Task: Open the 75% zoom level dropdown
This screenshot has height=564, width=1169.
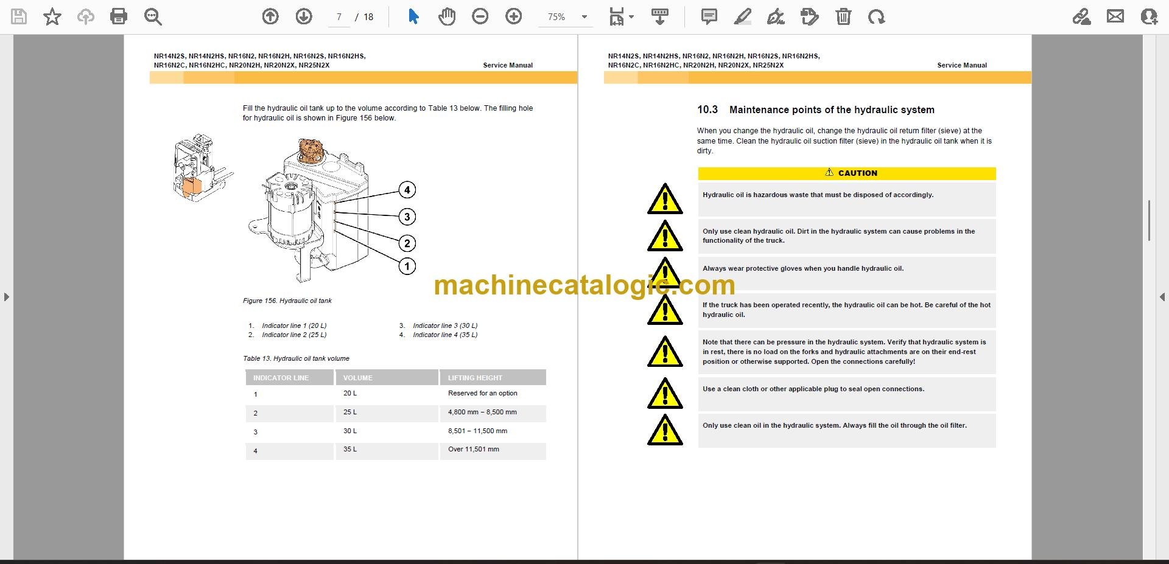Action: (x=566, y=17)
